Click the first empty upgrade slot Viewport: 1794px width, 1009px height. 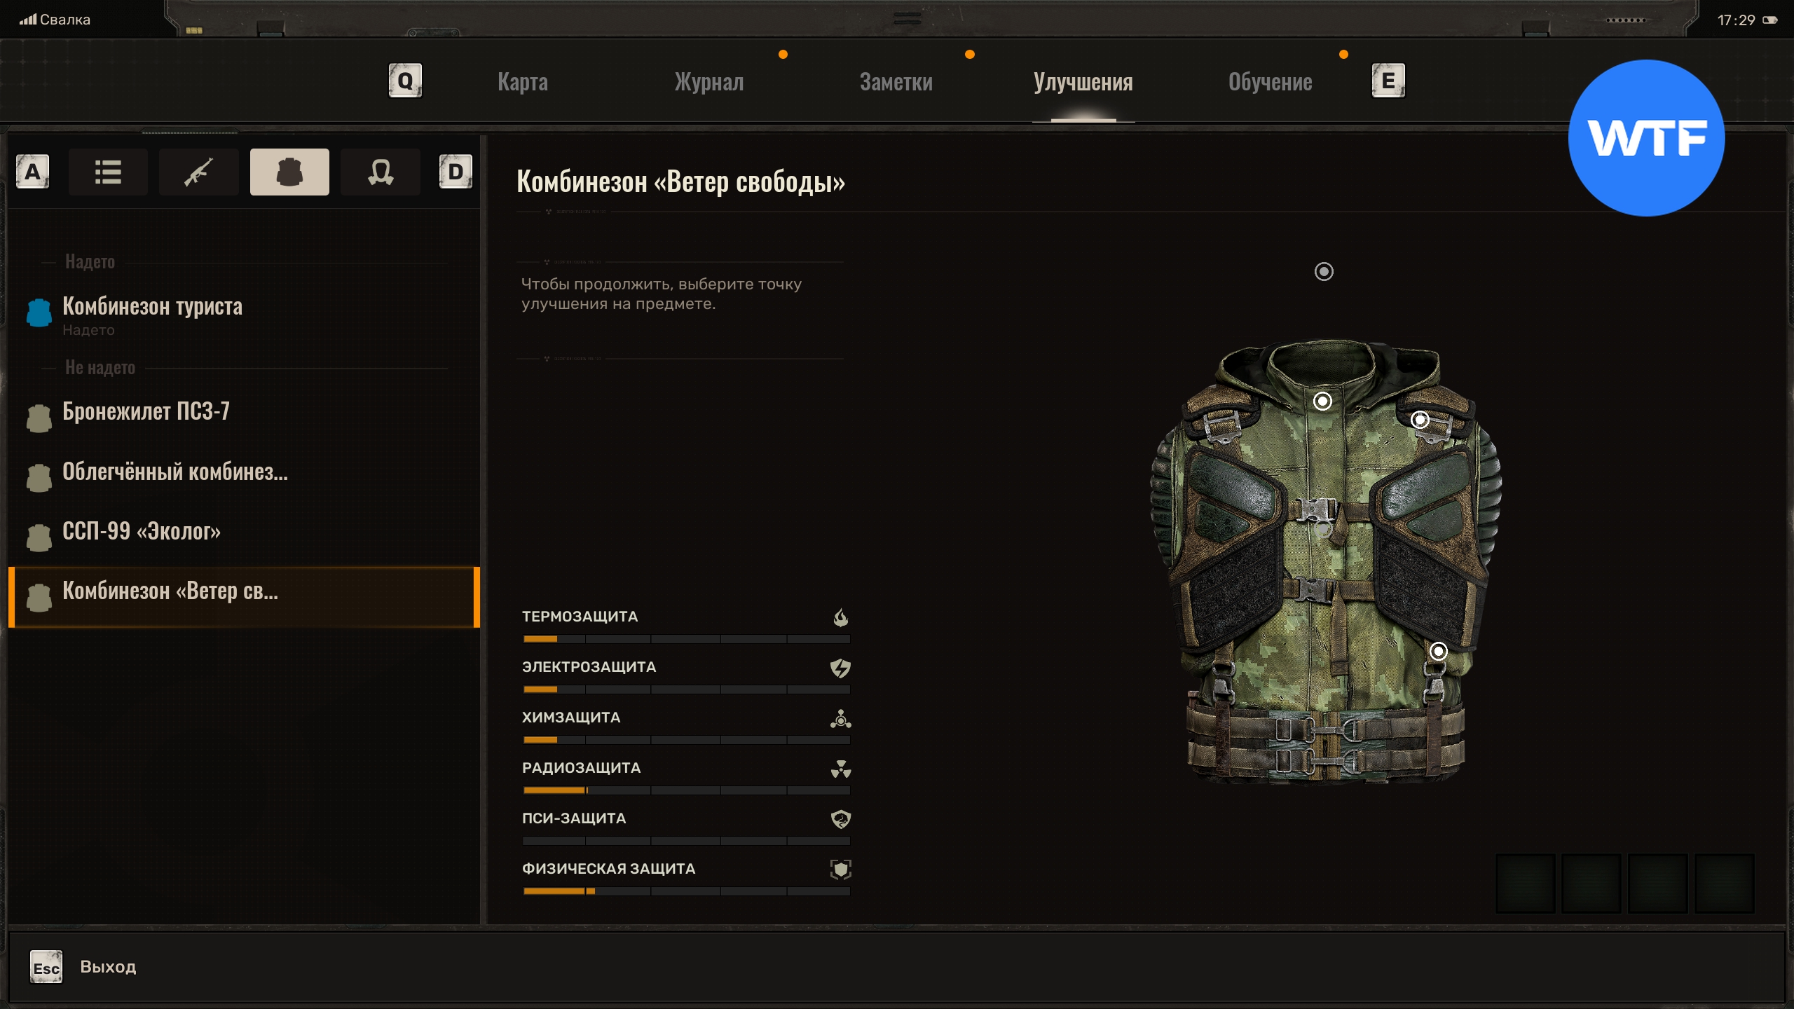pyautogui.click(x=1525, y=883)
